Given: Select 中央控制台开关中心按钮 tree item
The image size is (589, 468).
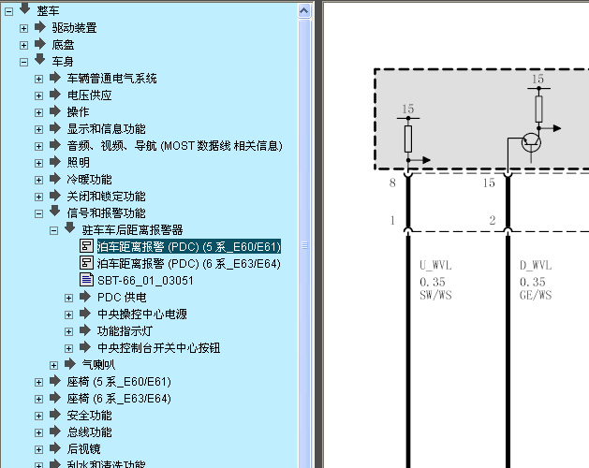Looking at the screenshot, I should (158, 348).
